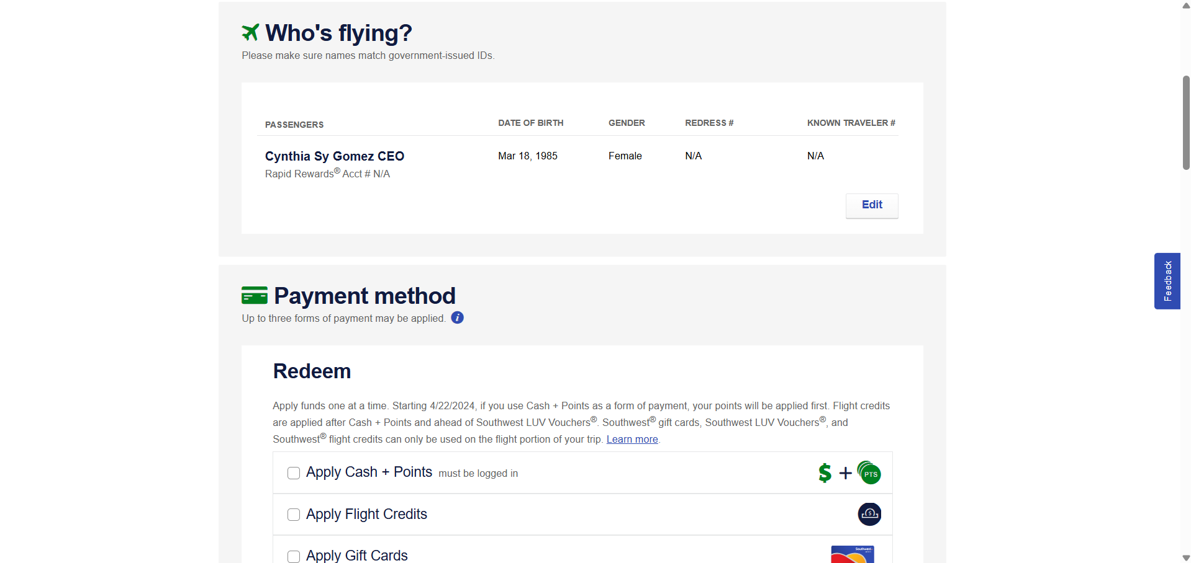Click the Southwest gift card image

pyautogui.click(x=852, y=554)
